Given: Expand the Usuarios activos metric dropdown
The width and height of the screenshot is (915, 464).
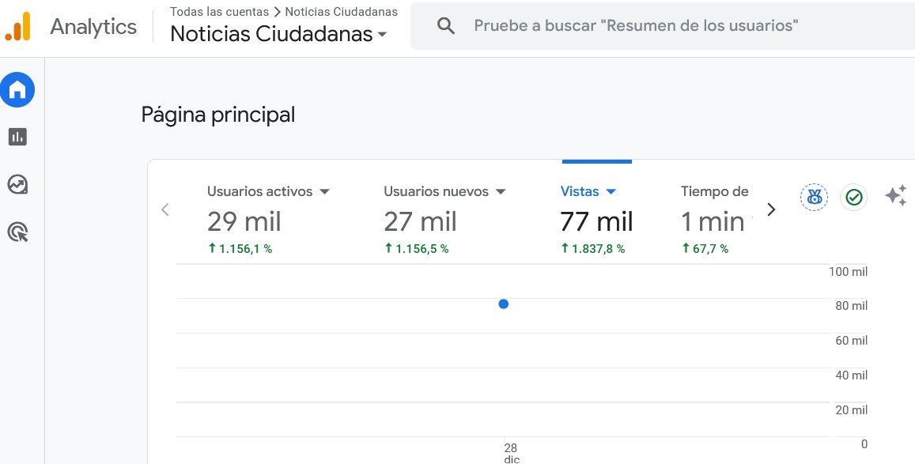Looking at the screenshot, I should (x=324, y=192).
